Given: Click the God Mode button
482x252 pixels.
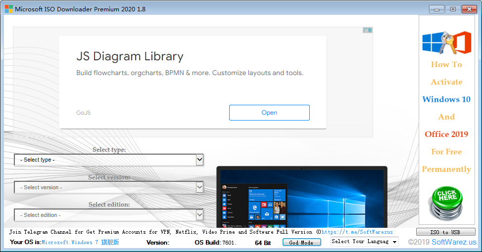Looking at the screenshot, I should click(301, 243).
